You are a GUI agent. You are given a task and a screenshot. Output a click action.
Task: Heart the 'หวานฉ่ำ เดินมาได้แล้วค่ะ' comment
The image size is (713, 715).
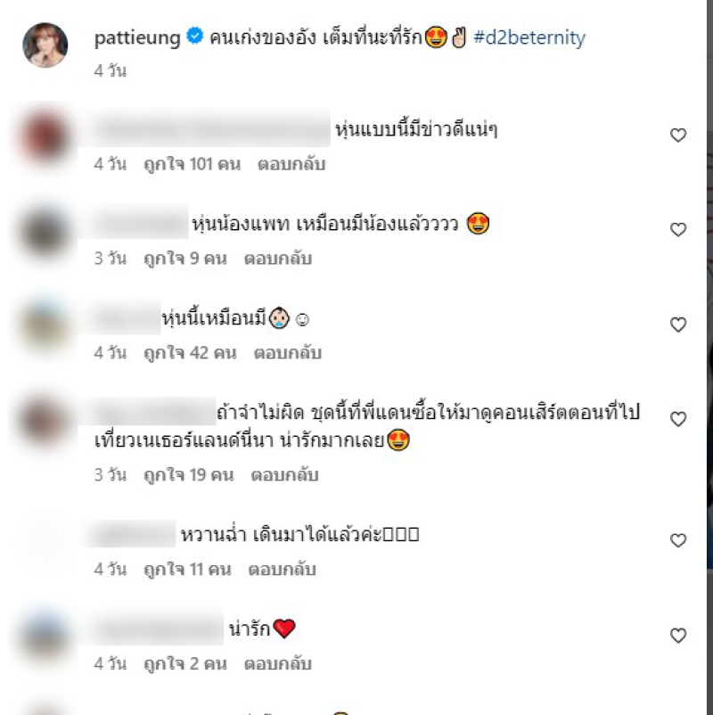point(678,540)
